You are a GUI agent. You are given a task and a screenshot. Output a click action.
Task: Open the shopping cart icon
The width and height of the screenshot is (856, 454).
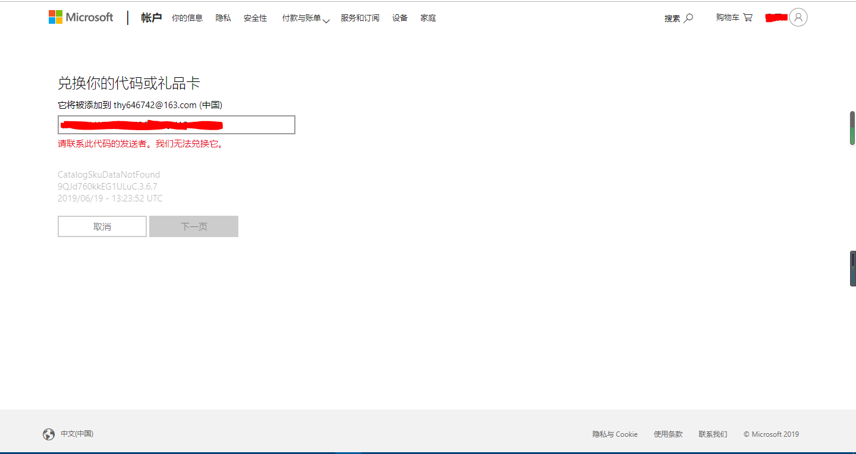tap(748, 17)
